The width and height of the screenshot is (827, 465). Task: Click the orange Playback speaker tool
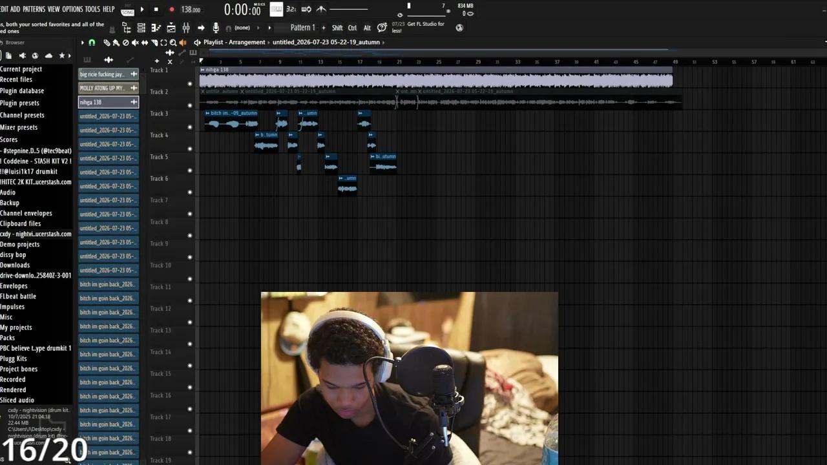[182, 43]
